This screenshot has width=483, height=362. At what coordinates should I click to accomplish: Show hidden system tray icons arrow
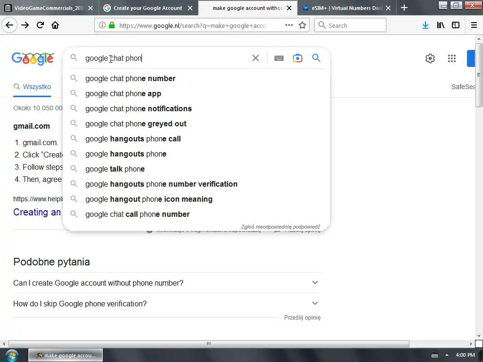(447, 355)
